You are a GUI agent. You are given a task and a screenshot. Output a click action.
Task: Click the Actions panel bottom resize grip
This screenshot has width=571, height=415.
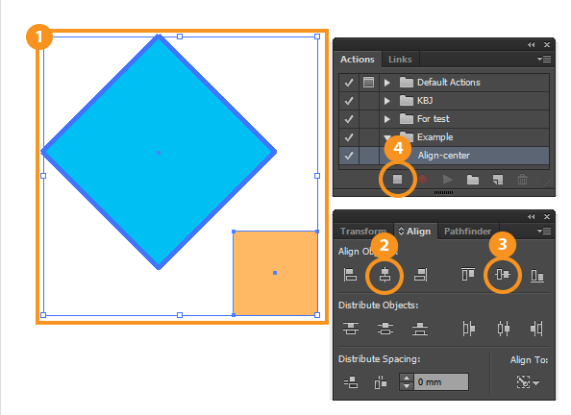[443, 192]
